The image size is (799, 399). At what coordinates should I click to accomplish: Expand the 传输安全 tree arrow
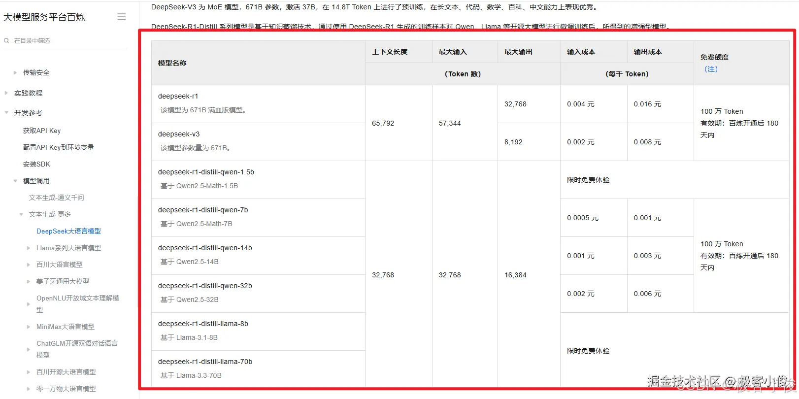point(15,72)
